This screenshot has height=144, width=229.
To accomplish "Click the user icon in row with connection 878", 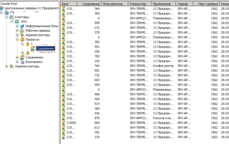I will pos(64,118).
